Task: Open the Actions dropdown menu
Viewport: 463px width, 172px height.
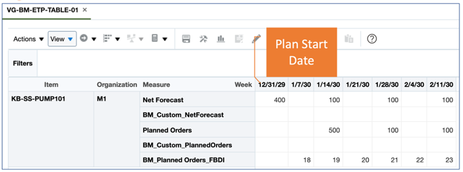Action: (x=29, y=39)
